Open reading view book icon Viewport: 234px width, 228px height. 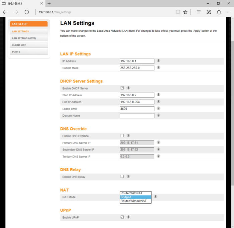(178, 12)
